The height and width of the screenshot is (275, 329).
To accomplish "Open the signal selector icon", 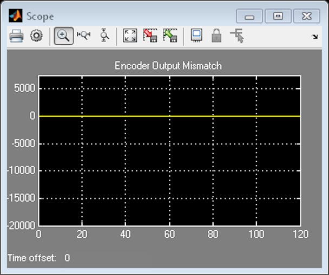I will coord(237,36).
